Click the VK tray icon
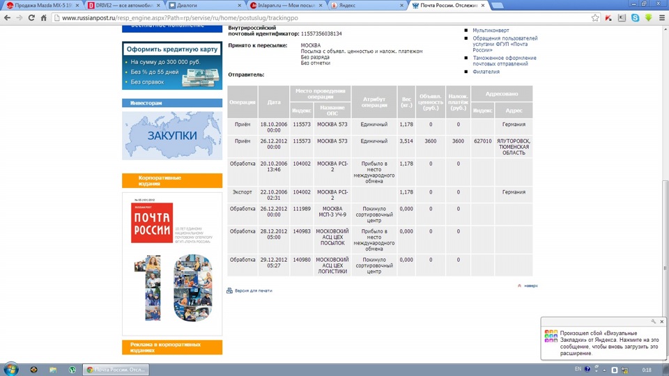Image resolution: width=669 pixels, height=376 pixels. pyautogui.click(x=615, y=370)
